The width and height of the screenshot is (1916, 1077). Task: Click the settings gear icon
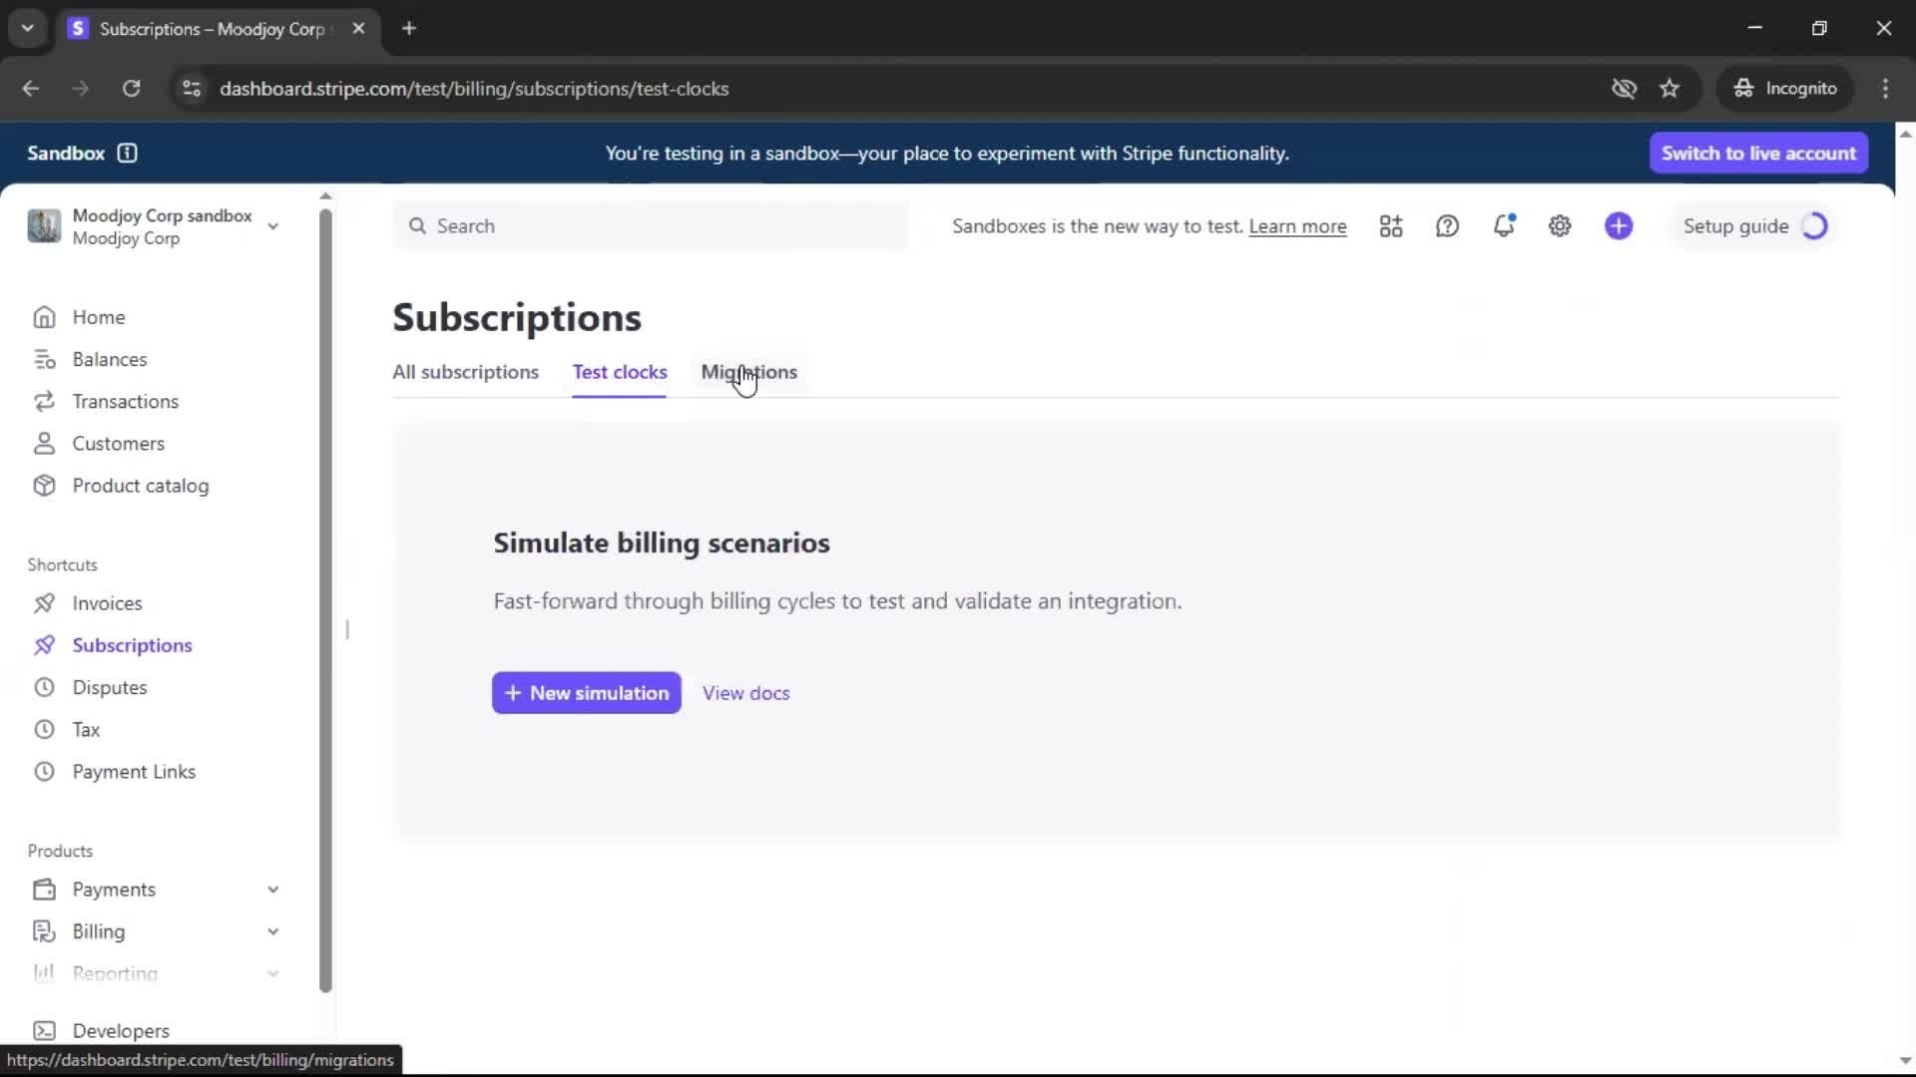pyautogui.click(x=1560, y=226)
